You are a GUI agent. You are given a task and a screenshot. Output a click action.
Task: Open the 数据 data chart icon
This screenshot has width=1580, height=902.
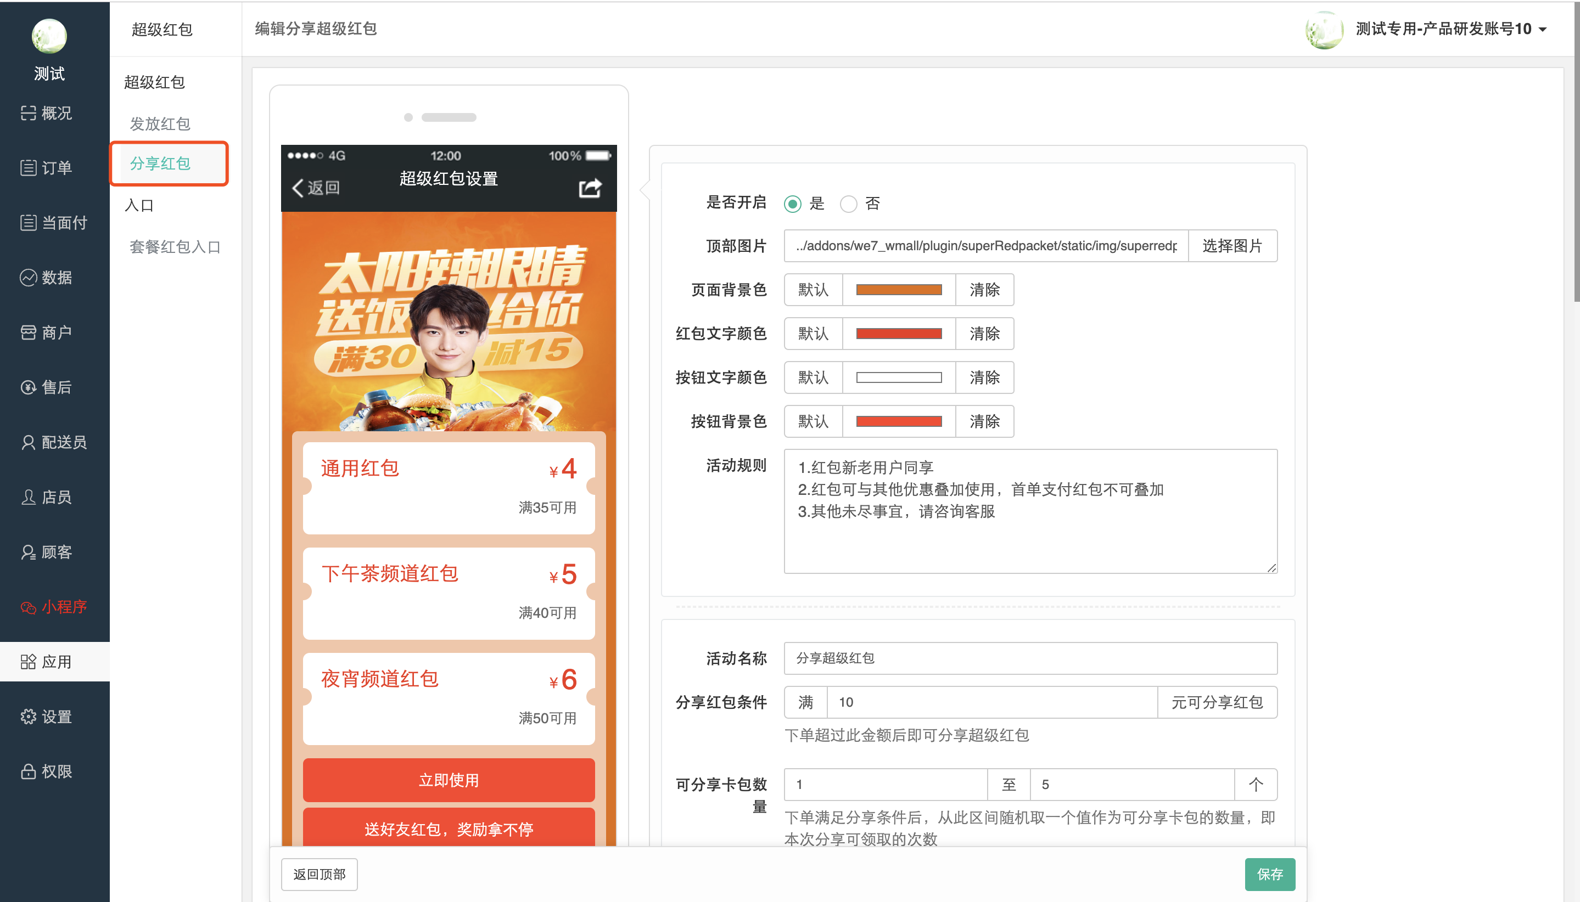pos(29,278)
